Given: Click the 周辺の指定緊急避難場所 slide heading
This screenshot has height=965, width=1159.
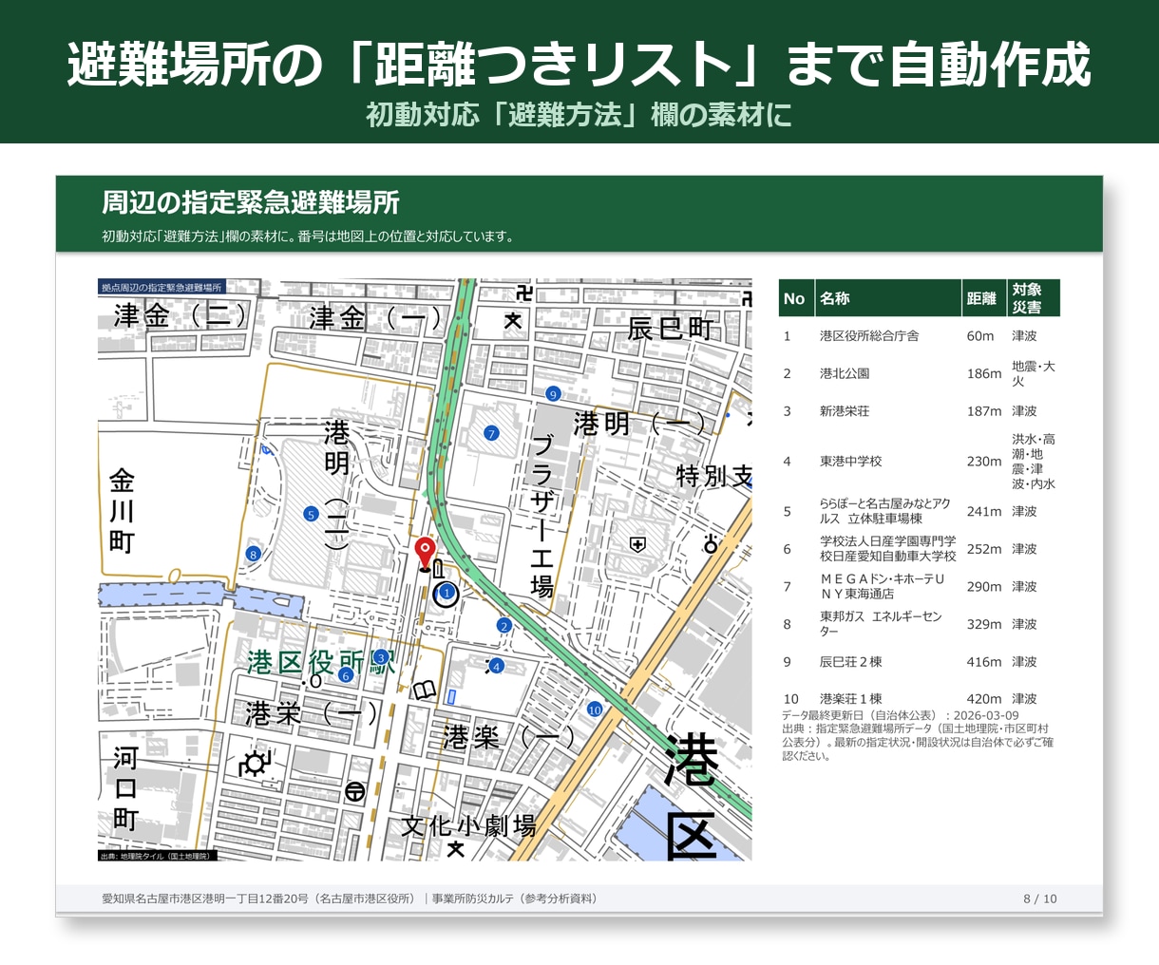Looking at the screenshot, I should tap(251, 202).
